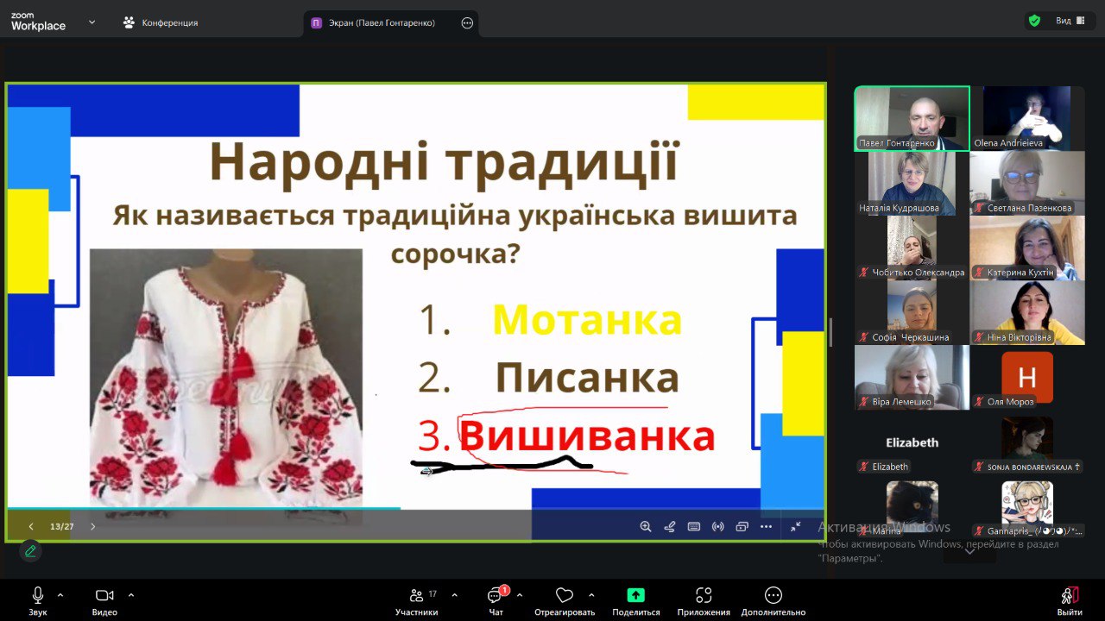
Task: Click the green encryption shield icon
Action: [1034, 21]
